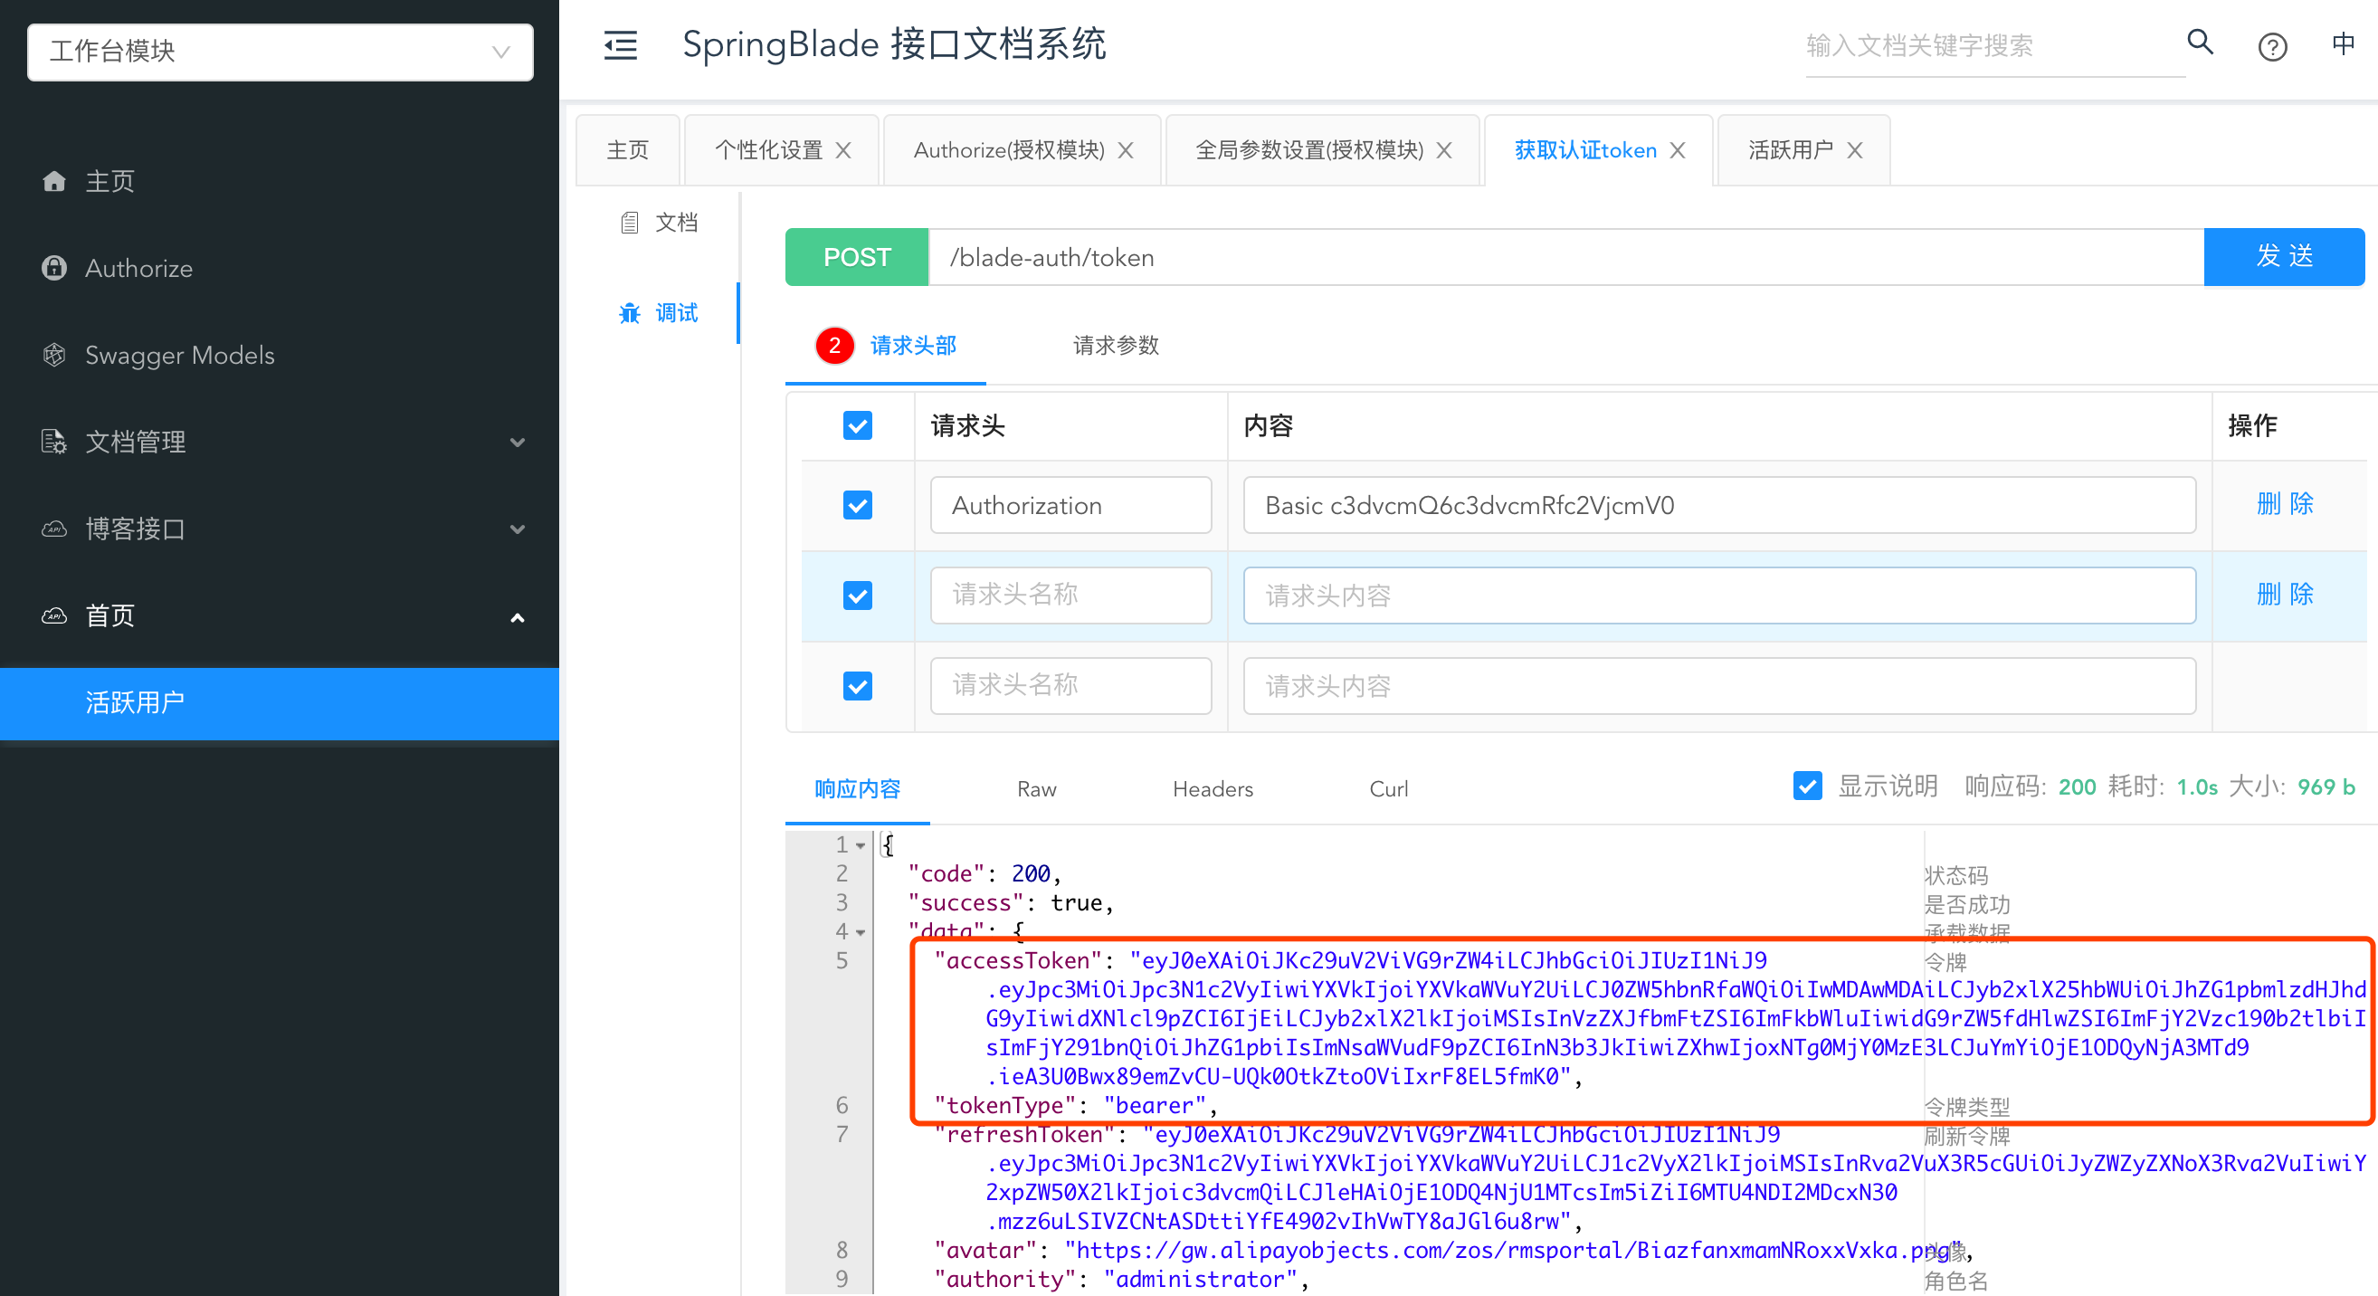This screenshot has height=1296, width=2378.
Task: Click the 发送 button
Action: 2284,257
